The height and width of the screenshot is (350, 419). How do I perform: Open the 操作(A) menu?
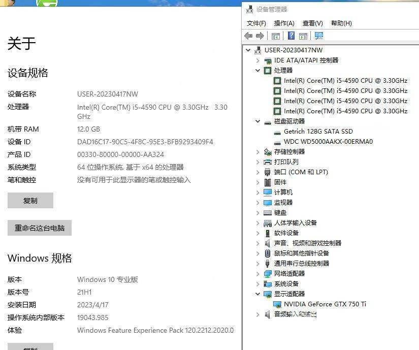pyautogui.click(x=284, y=23)
